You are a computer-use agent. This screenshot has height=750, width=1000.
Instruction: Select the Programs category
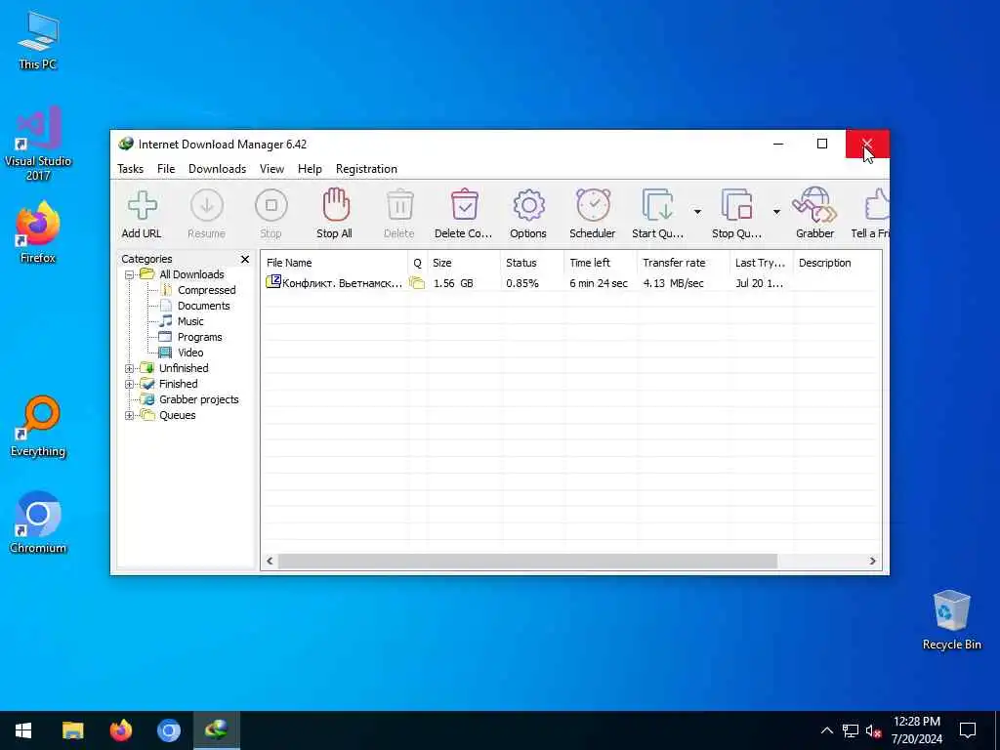pyautogui.click(x=199, y=337)
